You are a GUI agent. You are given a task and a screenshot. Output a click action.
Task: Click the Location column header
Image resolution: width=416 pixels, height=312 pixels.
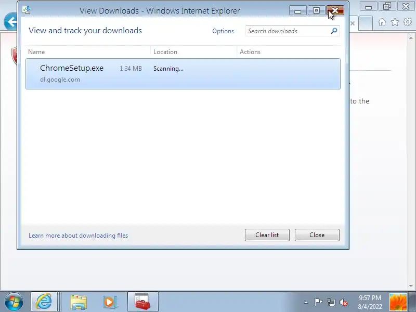point(193,52)
